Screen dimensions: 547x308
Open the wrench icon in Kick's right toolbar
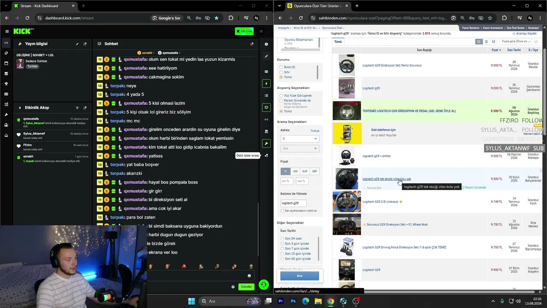point(266,143)
